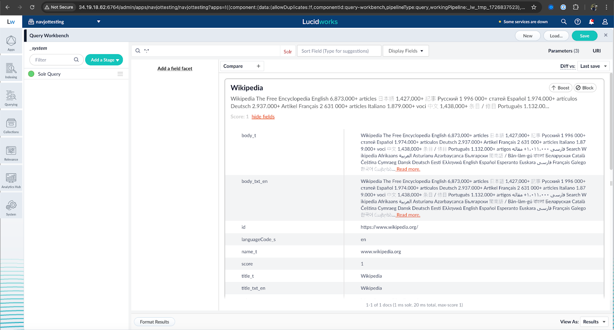Viewport: 614px width, 330px height.
Task: Open the notifications bell icon
Action: [x=591, y=22]
